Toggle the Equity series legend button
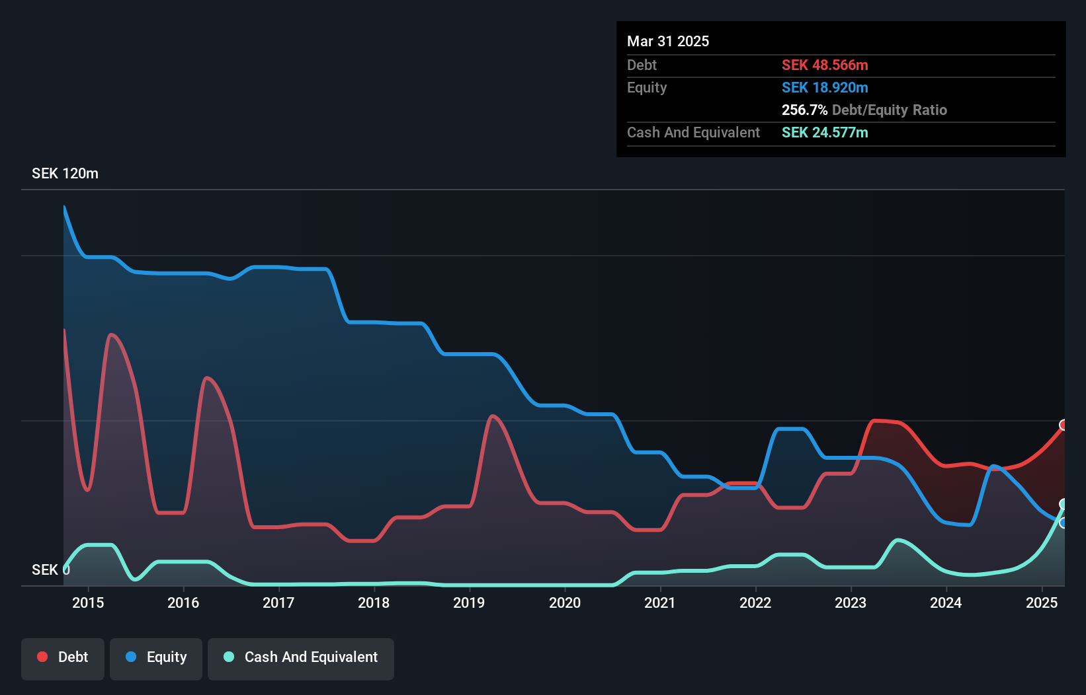 156,659
